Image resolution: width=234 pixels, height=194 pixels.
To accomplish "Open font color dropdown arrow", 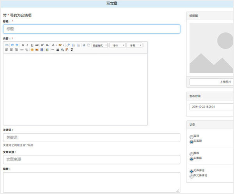I will [56, 45].
